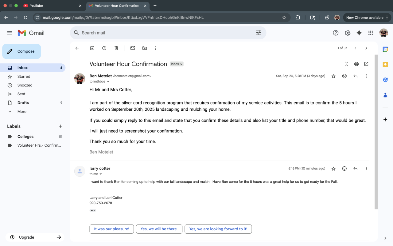Screen dimensions: 393x246
Task: Delete the conversation with trash icon
Action: point(116,48)
